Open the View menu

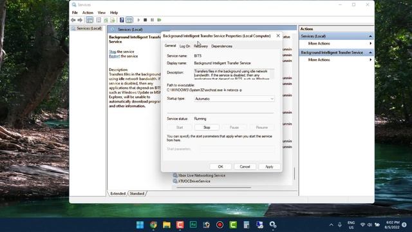(x=102, y=13)
